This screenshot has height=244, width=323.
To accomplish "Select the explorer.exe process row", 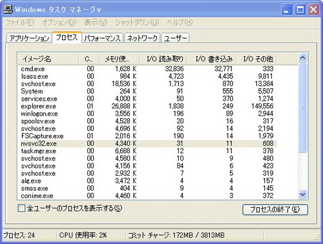I will (x=147, y=107).
